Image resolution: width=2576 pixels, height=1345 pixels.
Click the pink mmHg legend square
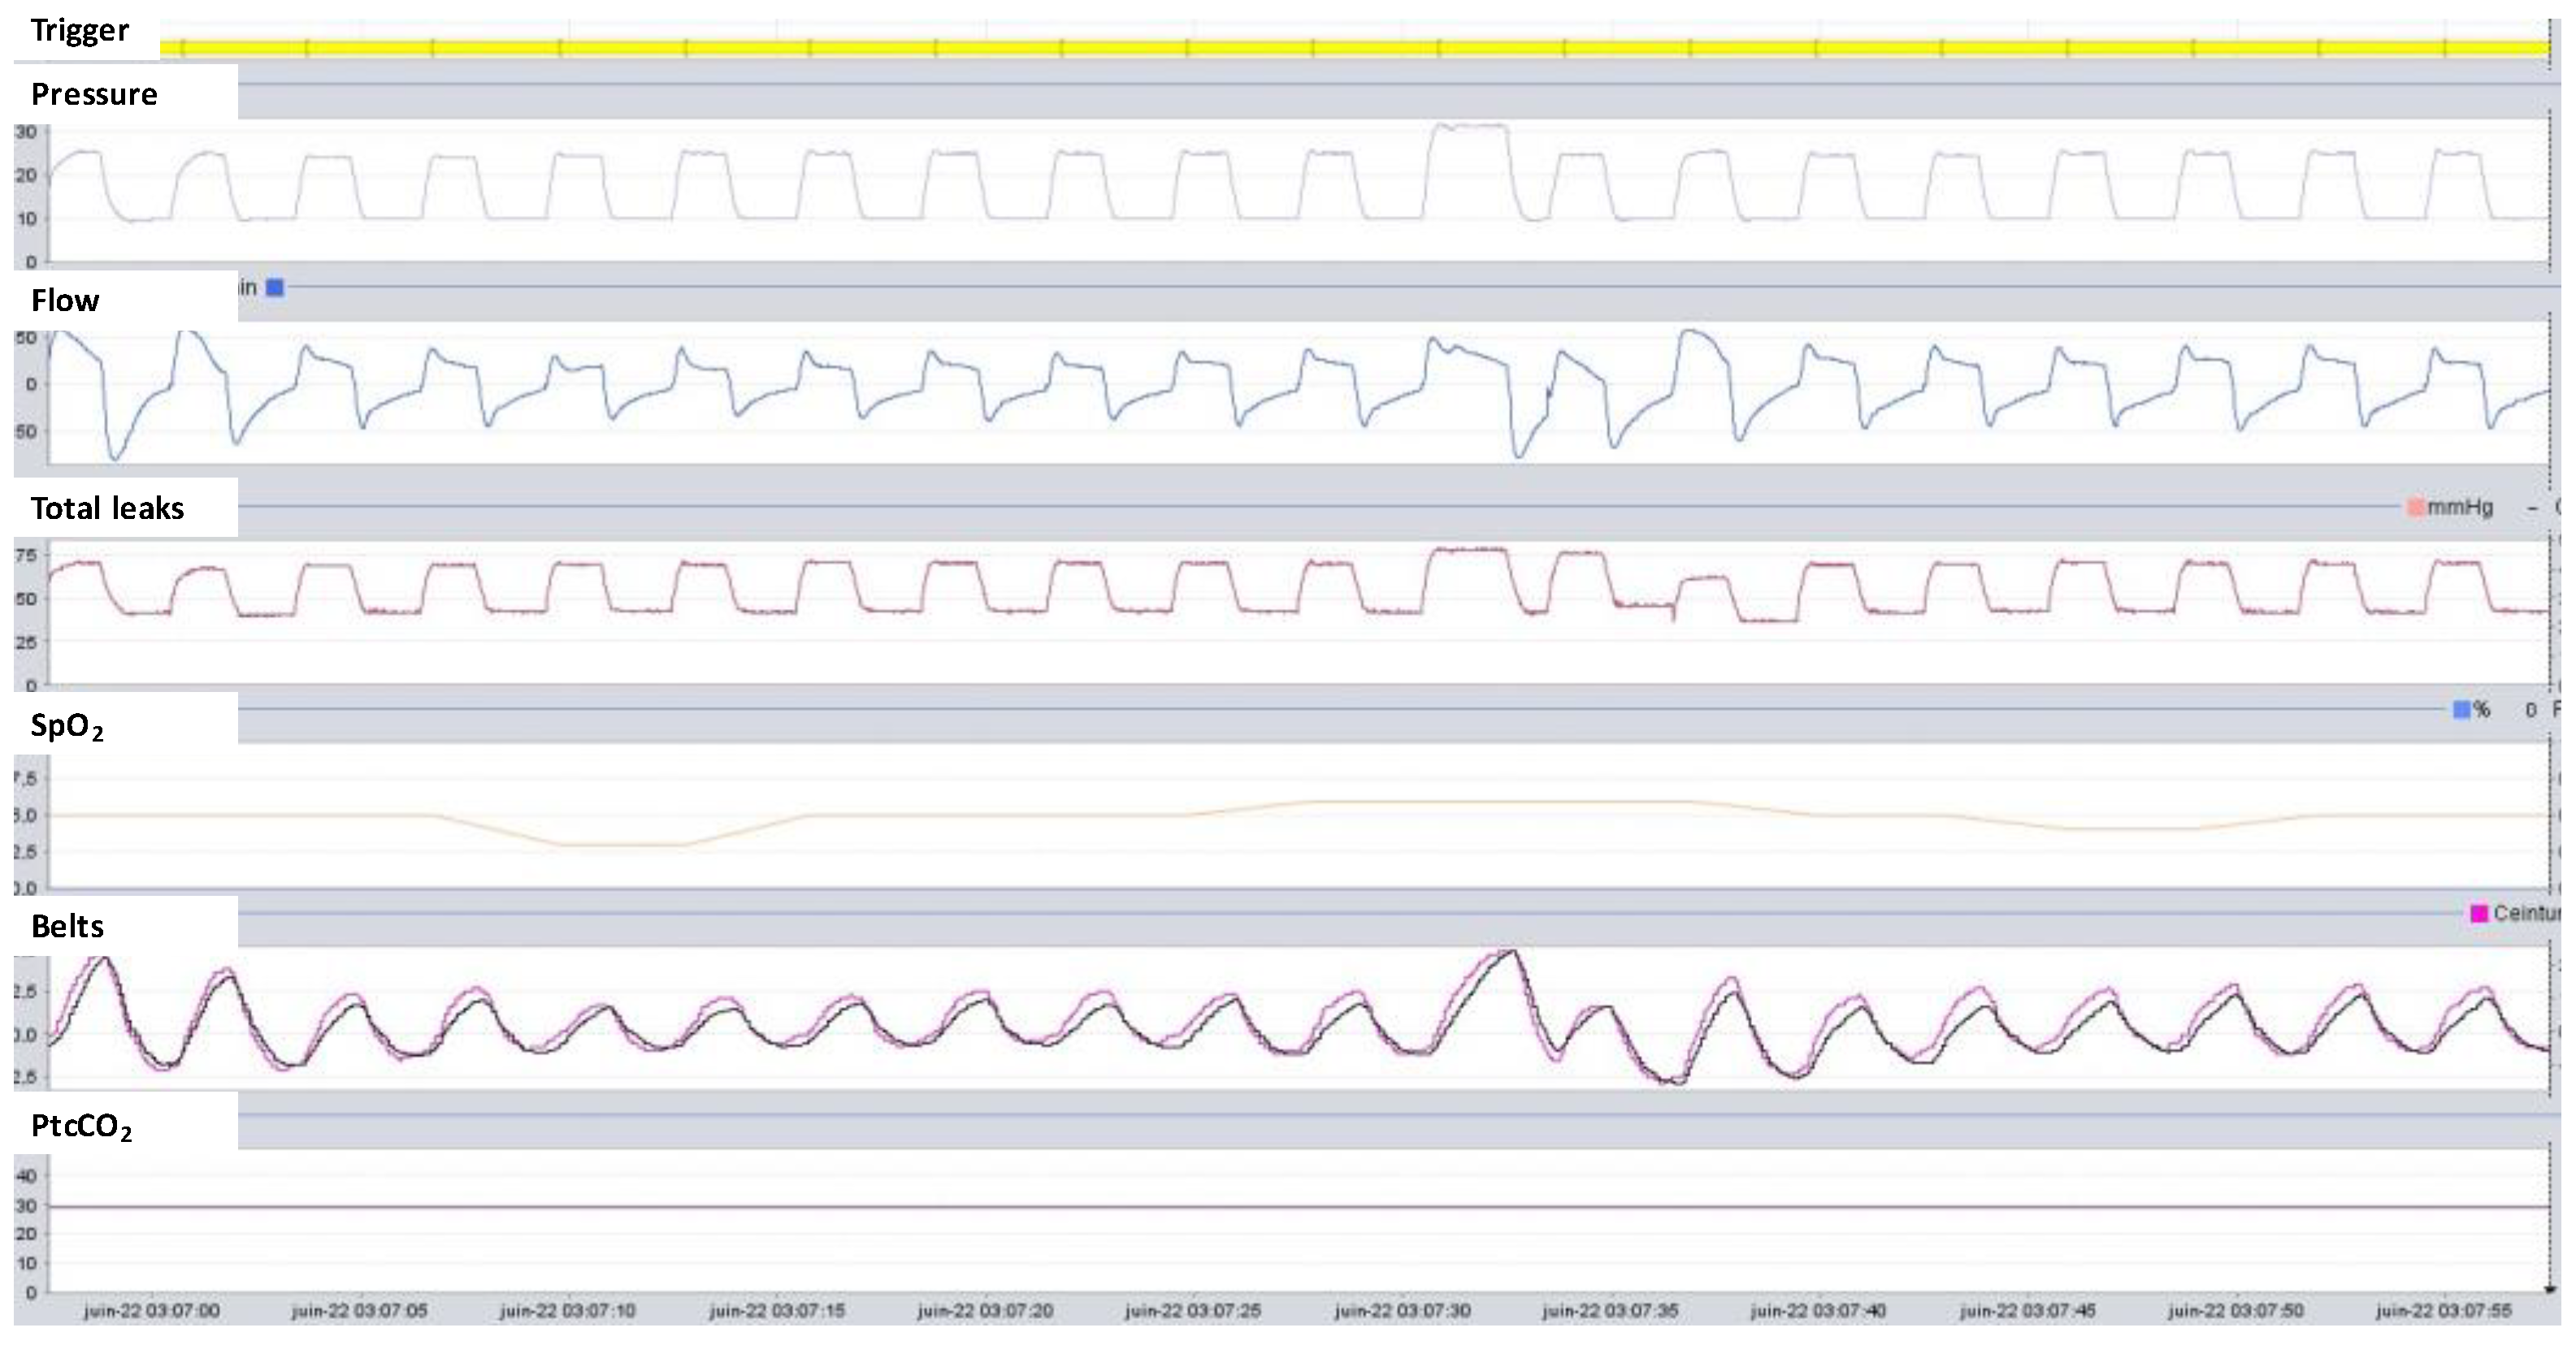[2415, 508]
